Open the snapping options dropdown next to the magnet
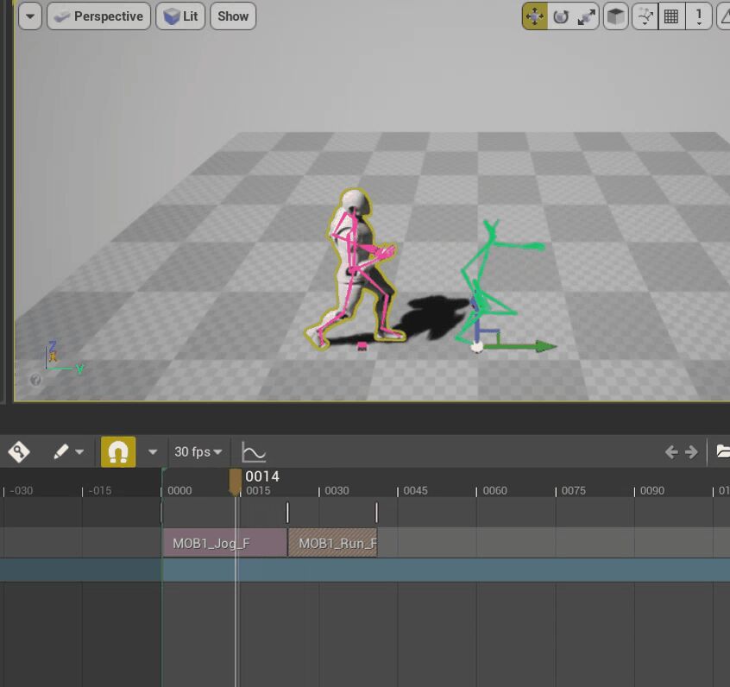This screenshot has height=687, width=730. click(153, 451)
